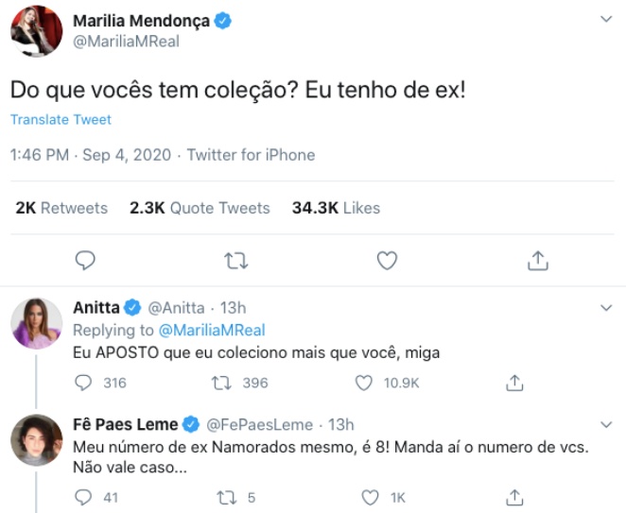The image size is (626, 513).
Task: Open options chevron on Fê Paes Leme's reply
Action: (x=605, y=424)
